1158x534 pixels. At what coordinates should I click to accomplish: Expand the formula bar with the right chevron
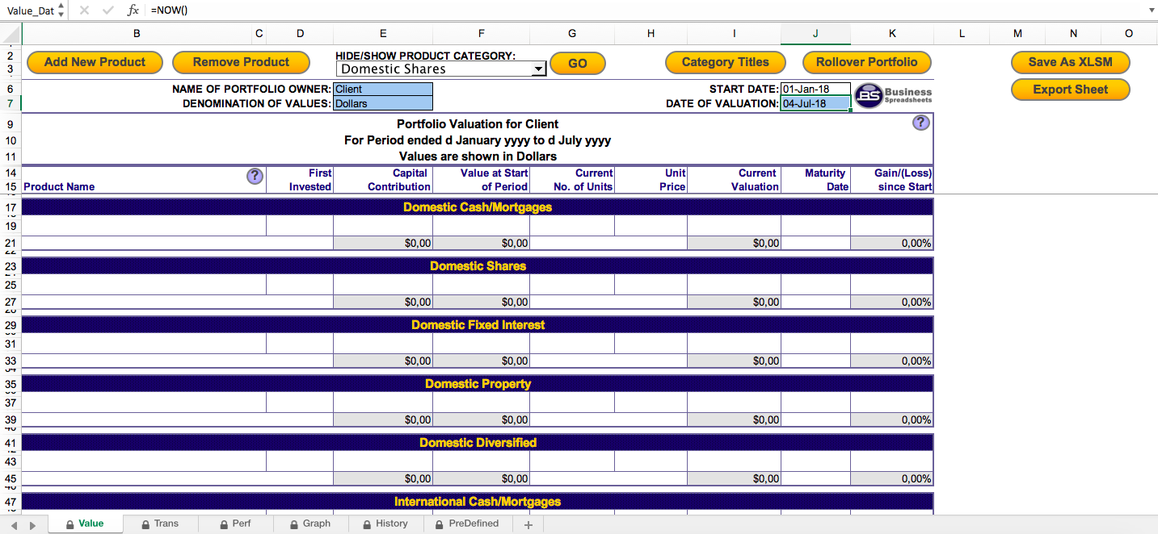[x=1152, y=10]
